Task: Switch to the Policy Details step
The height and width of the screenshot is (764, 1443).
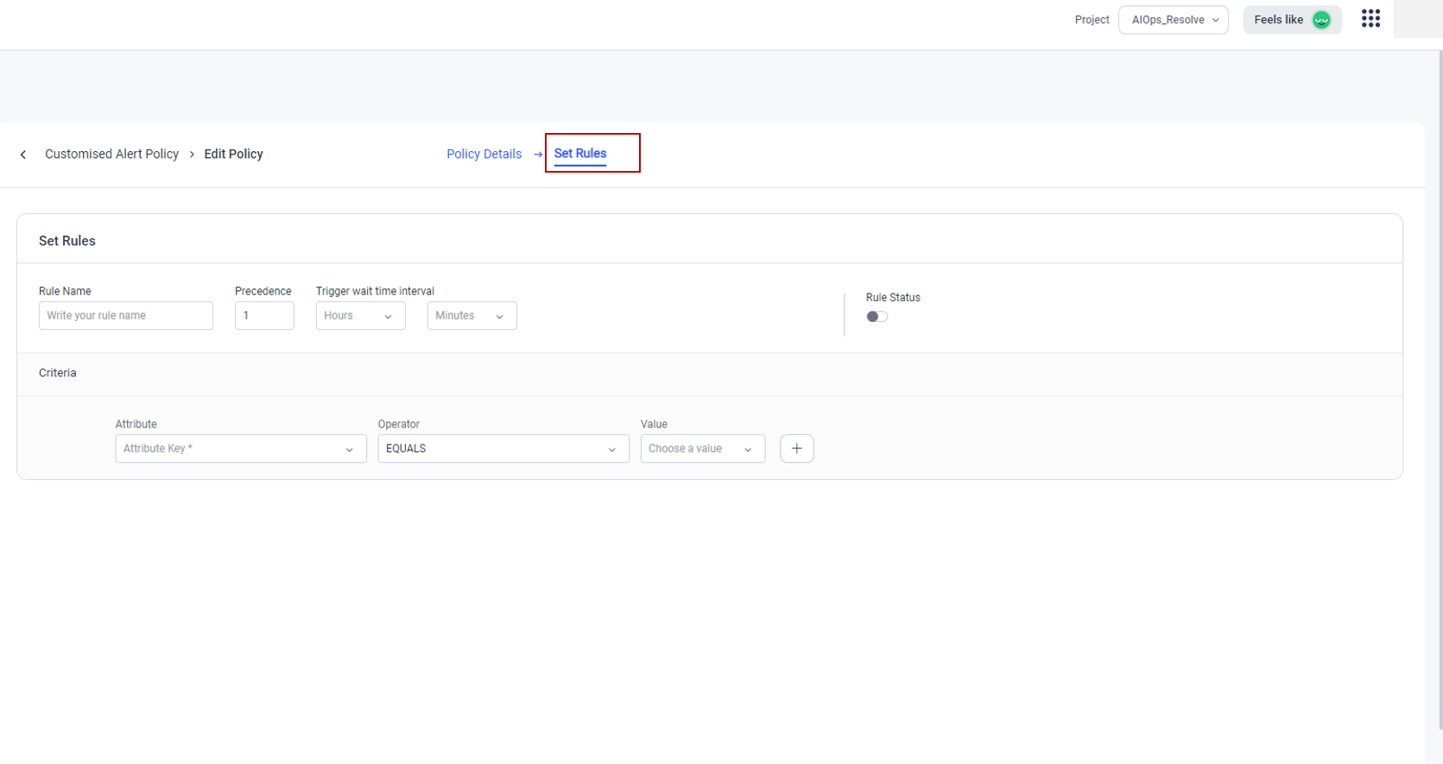Action: pyautogui.click(x=484, y=155)
